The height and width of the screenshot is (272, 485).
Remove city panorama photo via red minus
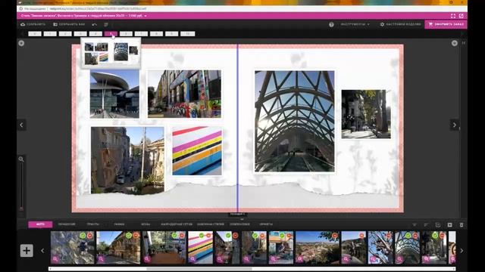334,236
